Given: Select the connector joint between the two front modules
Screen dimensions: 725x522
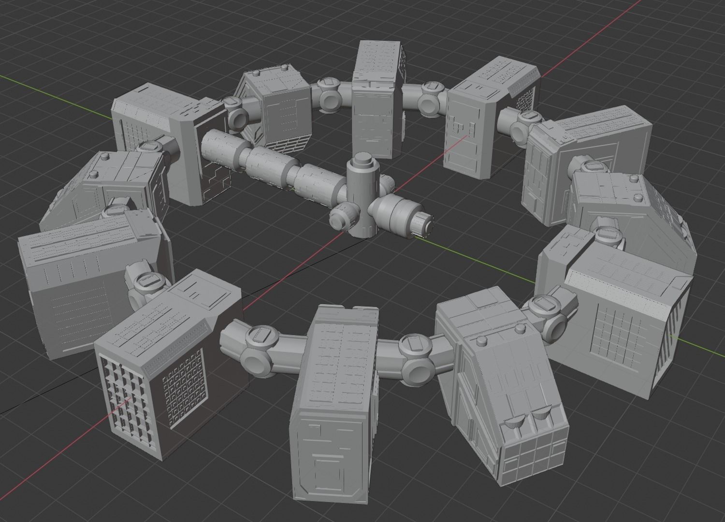Looking at the screenshot, I should (x=416, y=360).
